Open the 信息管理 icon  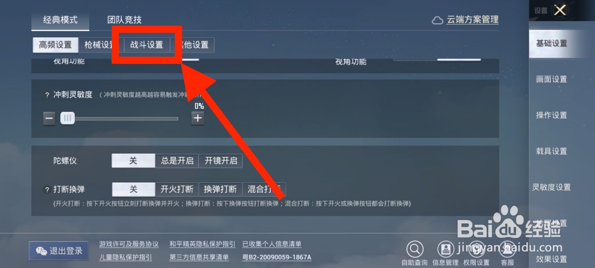point(446,249)
